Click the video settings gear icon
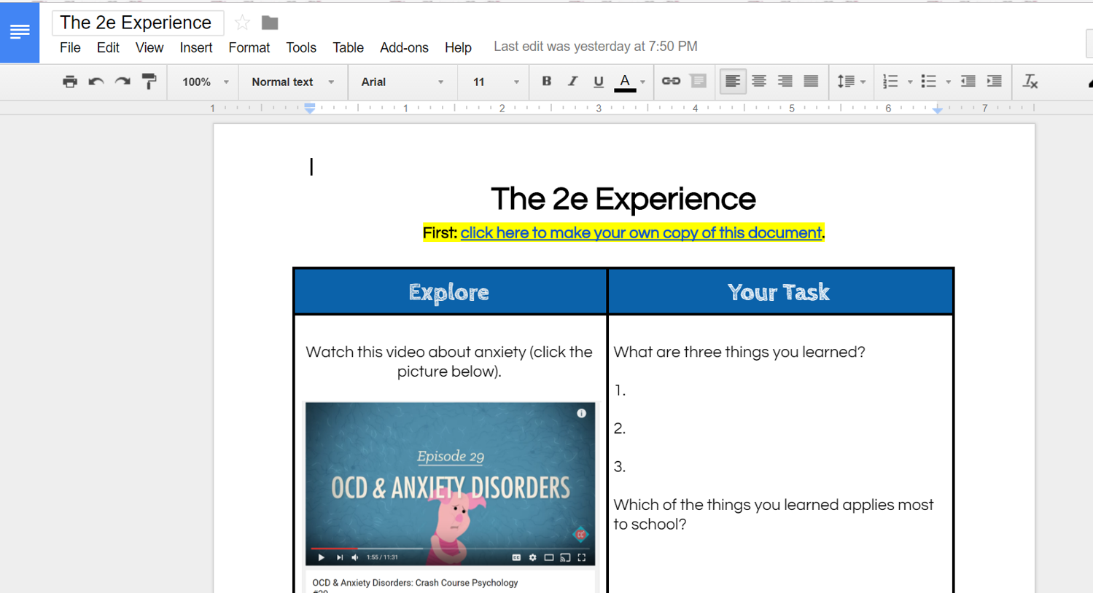1093x593 pixels. [532, 557]
